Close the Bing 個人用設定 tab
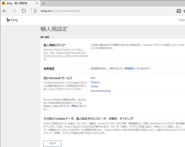 [x=37, y=3]
